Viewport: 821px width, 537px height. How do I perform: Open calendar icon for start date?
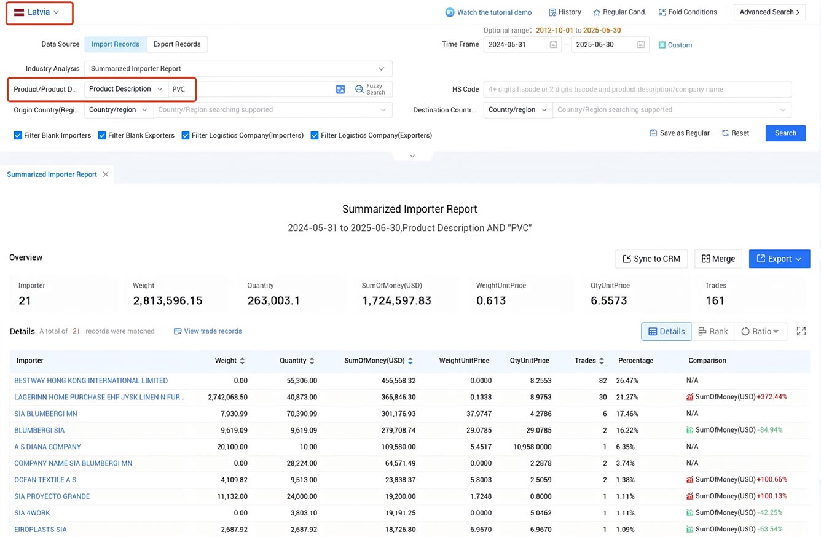pyautogui.click(x=553, y=44)
